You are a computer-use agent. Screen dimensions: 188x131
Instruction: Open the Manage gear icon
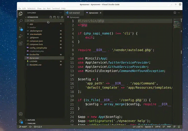pyautogui.click(x=21, y=121)
